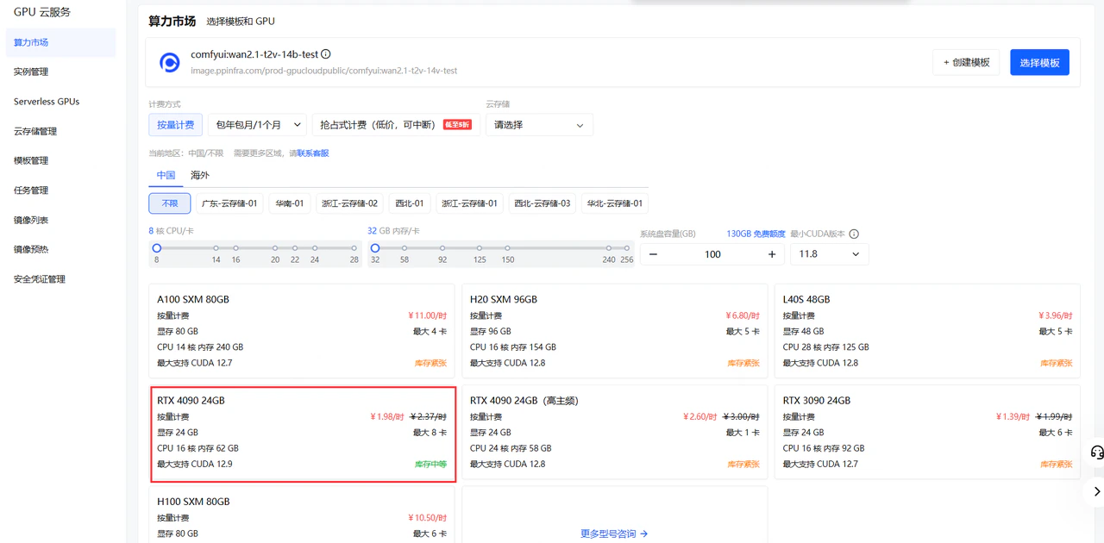Select region 华南-01
The height and width of the screenshot is (543, 1104).
click(290, 203)
